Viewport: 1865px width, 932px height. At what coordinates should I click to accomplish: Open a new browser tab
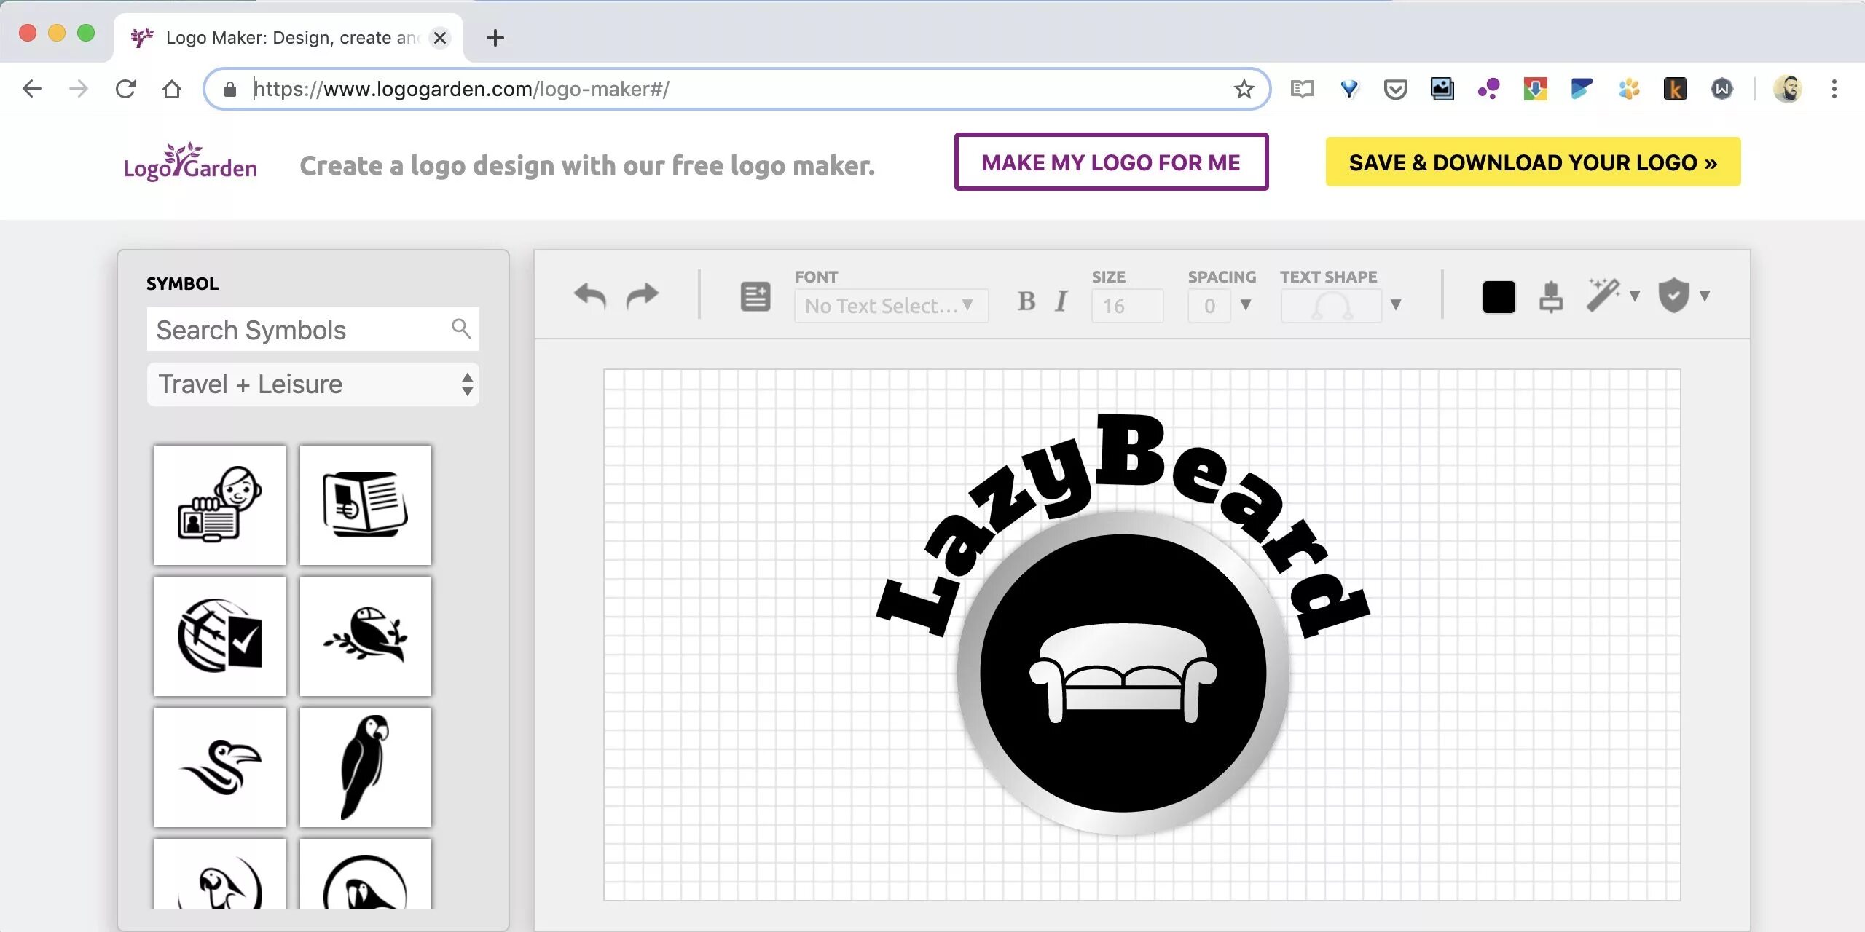click(x=495, y=38)
